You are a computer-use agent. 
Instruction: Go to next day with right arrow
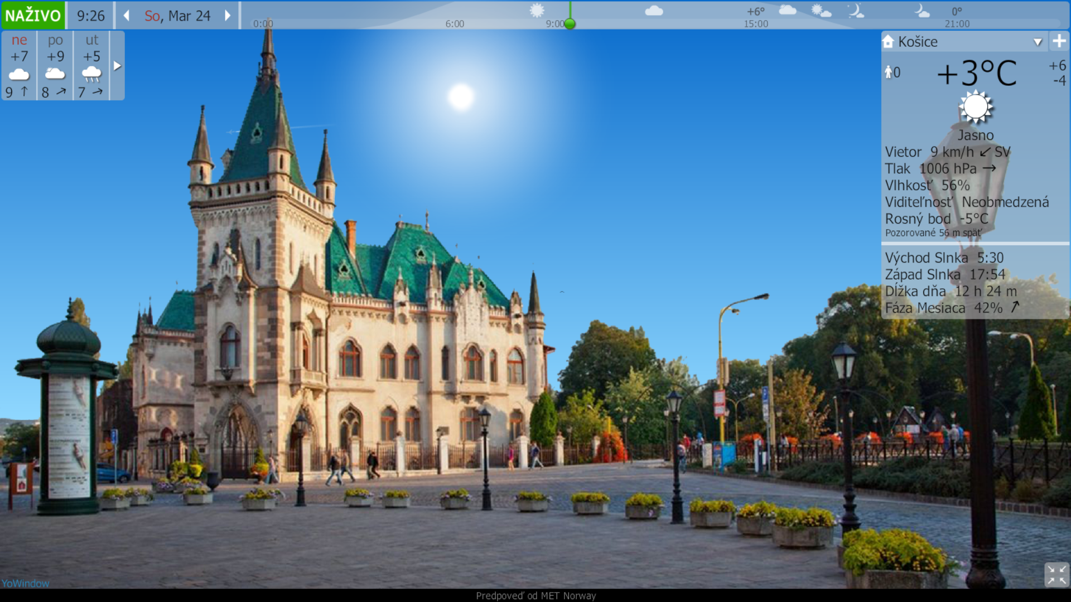pyautogui.click(x=228, y=16)
